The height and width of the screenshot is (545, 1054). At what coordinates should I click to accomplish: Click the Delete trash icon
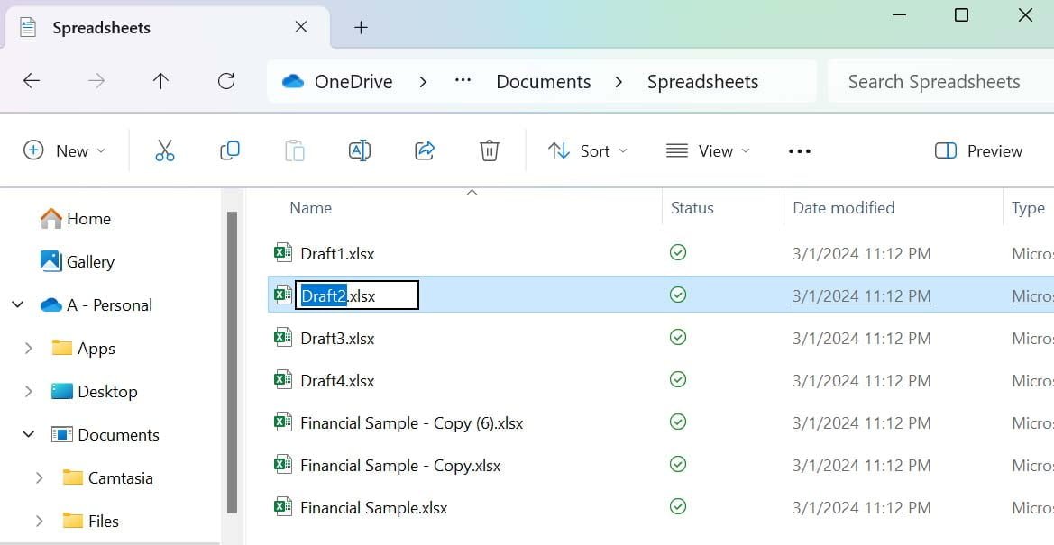(x=489, y=150)
